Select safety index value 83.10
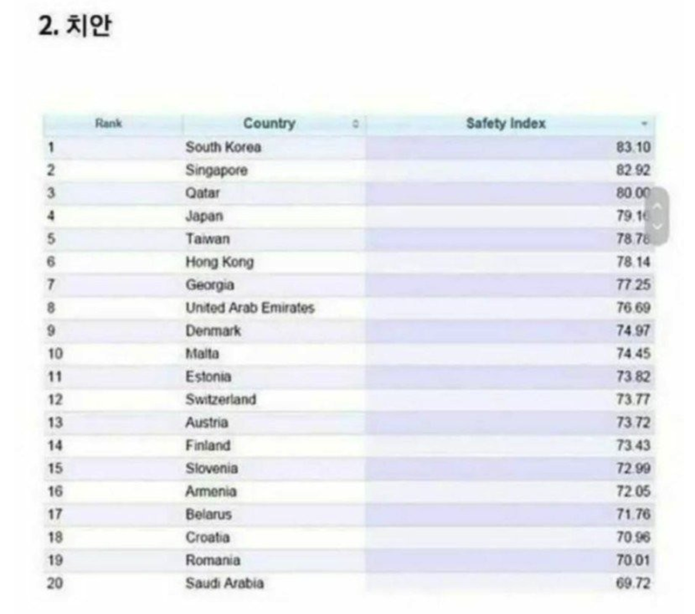 (633, 147)
